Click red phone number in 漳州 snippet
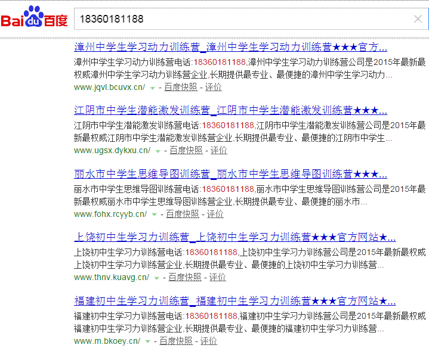This screenshot has width=429, height=348. (x=220, y=62)
